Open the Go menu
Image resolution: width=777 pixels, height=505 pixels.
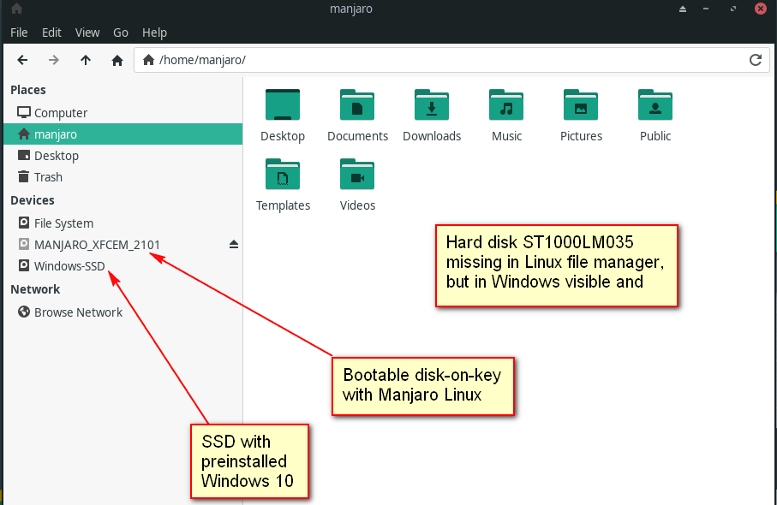pos(121,33)
